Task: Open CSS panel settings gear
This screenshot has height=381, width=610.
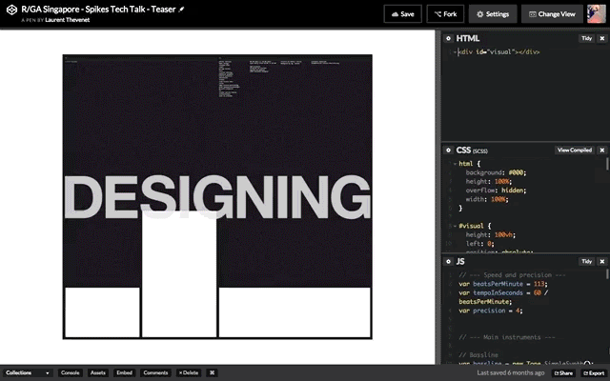Action: [448, 150]
